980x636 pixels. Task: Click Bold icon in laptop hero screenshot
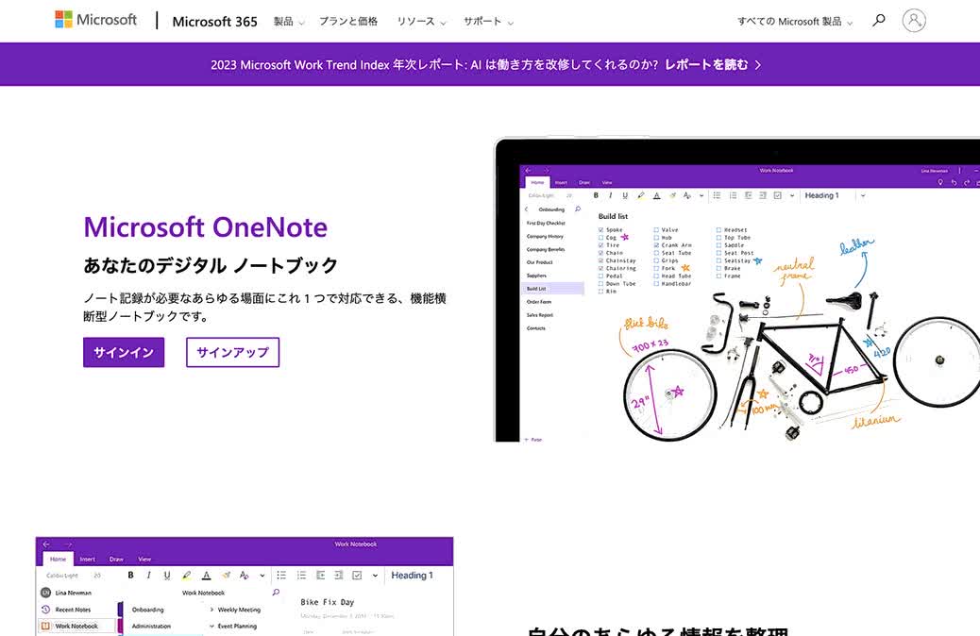coord(596,195)
